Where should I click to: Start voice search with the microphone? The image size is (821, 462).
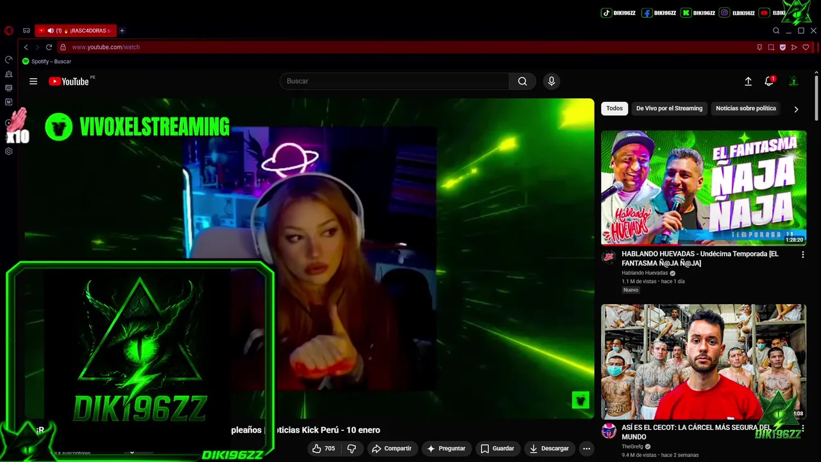(551, 81)
